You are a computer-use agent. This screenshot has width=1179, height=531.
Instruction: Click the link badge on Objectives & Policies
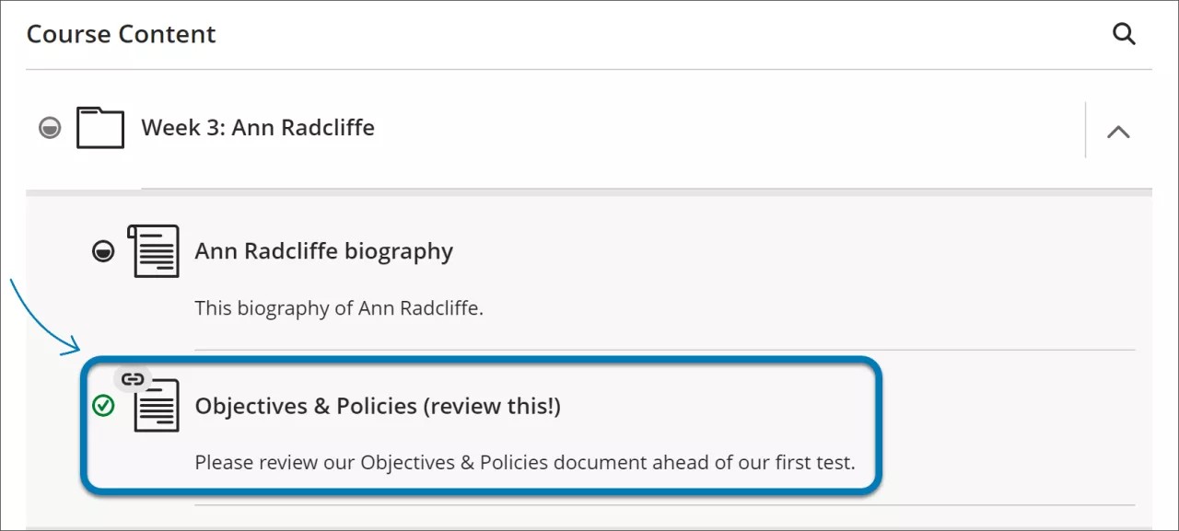pyautogui.click(x=134, y=377)
